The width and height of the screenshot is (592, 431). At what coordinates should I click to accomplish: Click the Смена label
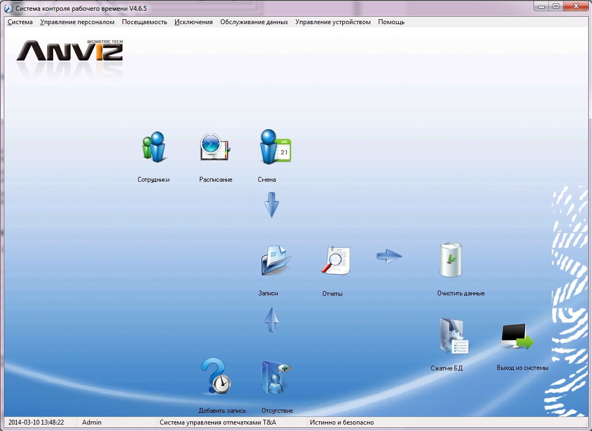click(x=266, y=180)
